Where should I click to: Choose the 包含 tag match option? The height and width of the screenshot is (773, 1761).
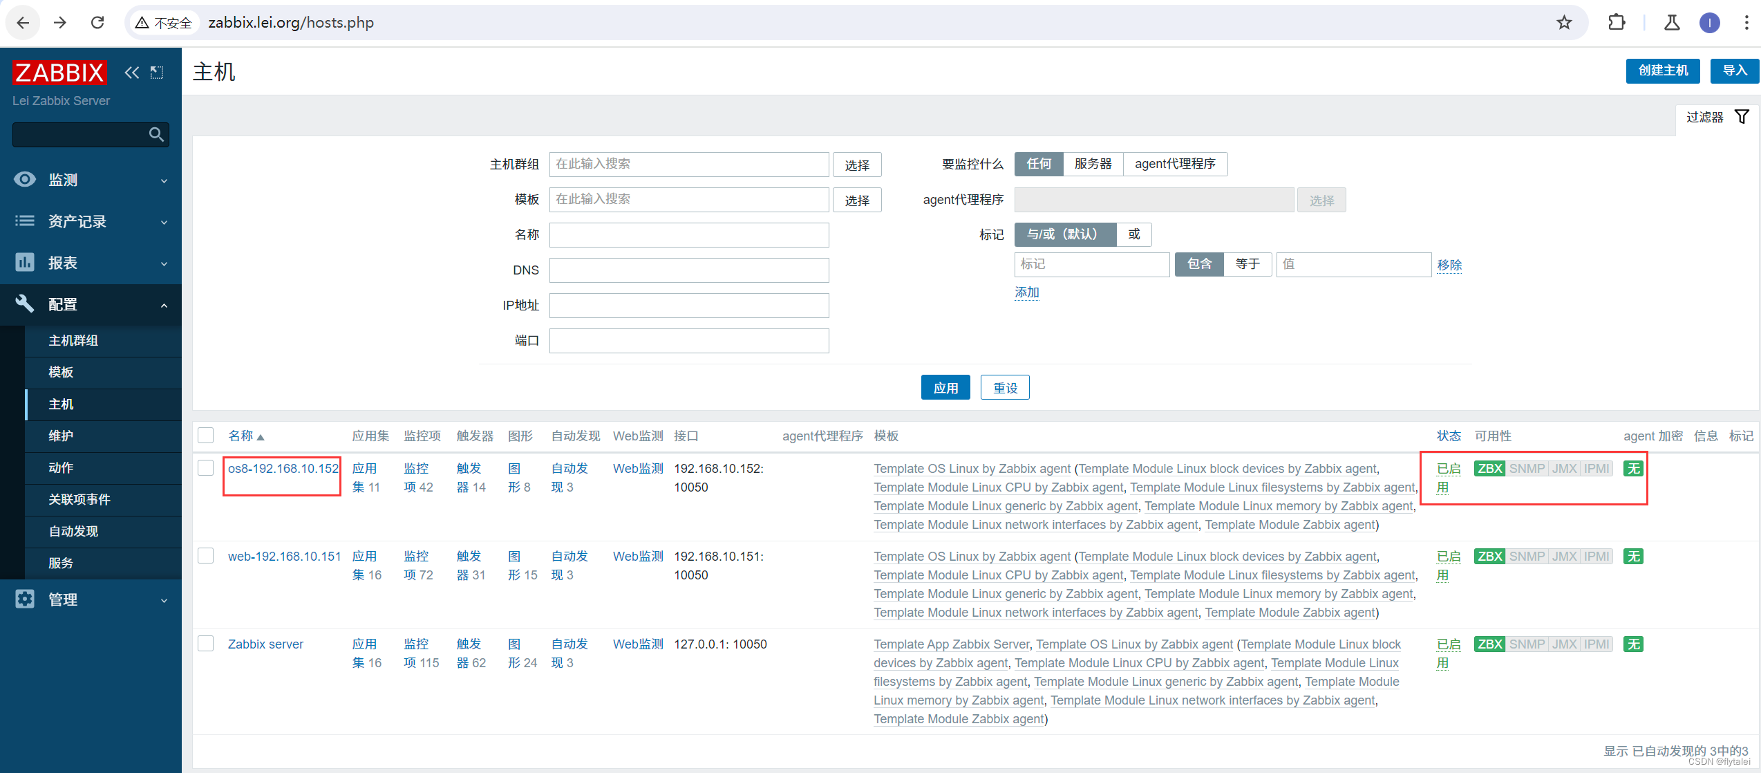[1199, 264]
